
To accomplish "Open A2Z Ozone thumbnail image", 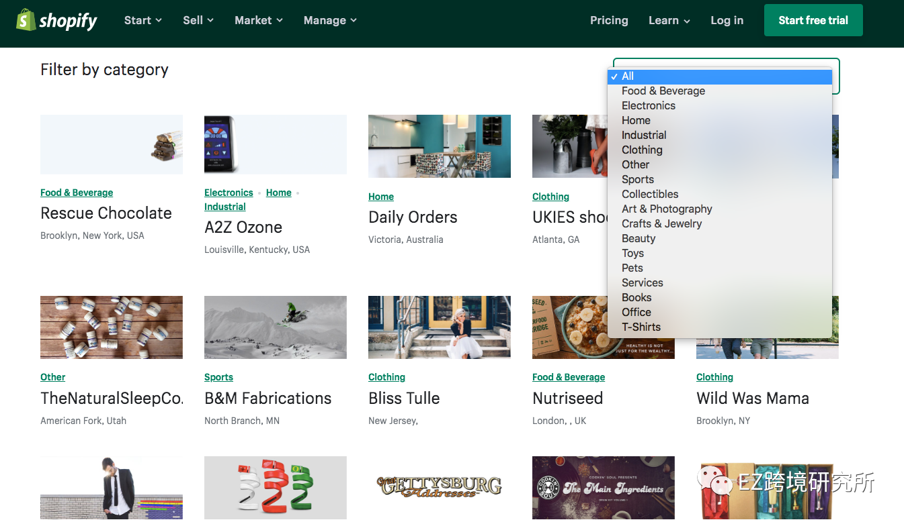I will pos(276,144).
